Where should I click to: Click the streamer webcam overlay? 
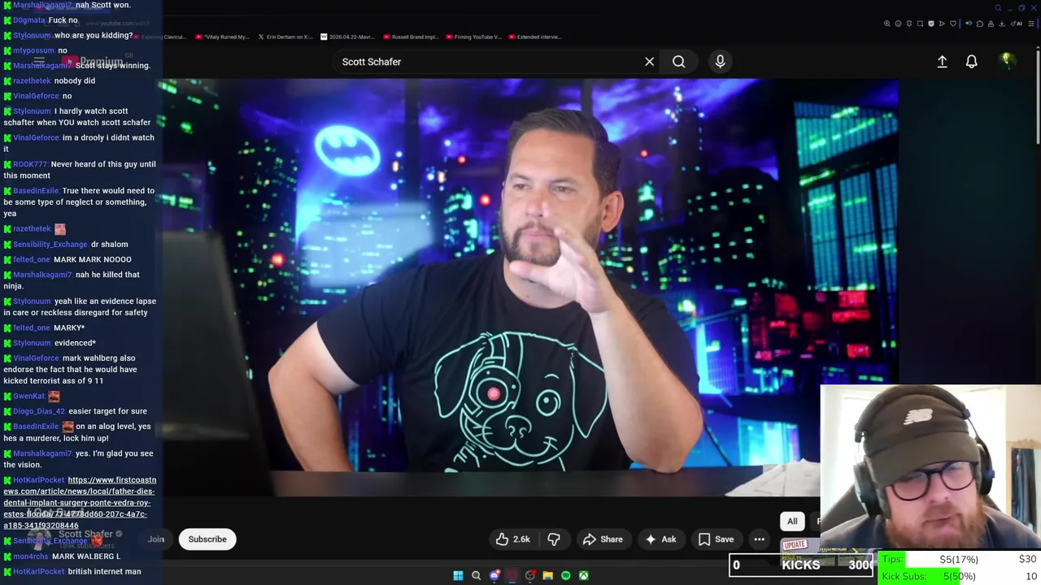click(x=930, y=468)
